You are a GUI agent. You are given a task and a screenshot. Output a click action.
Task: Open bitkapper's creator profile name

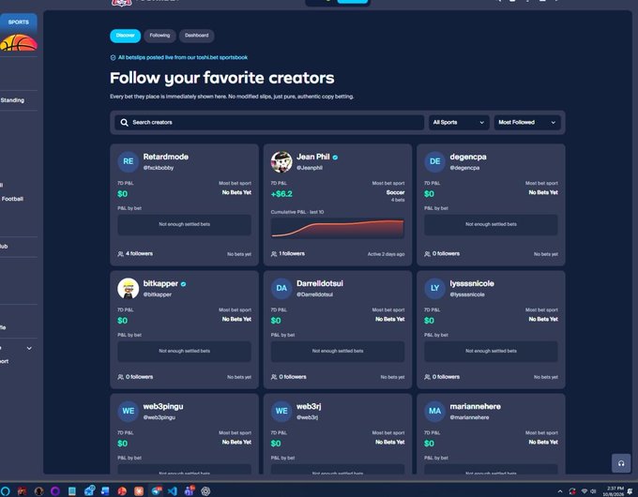tap(160, 283)
